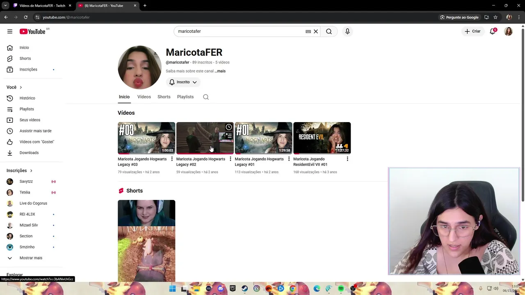Viewport: 525px width, 295px height.
Task: Open the YouTube hamburger guide menu
Action: pyautogui.click(x=10, y=32)
